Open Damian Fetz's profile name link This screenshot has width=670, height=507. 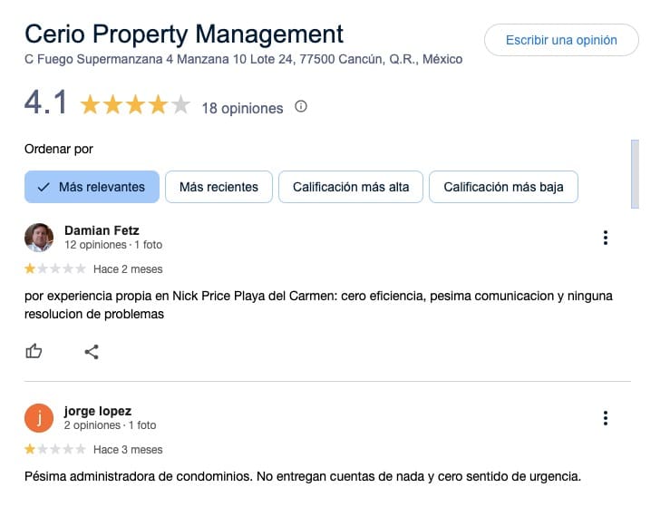point(102,230)
